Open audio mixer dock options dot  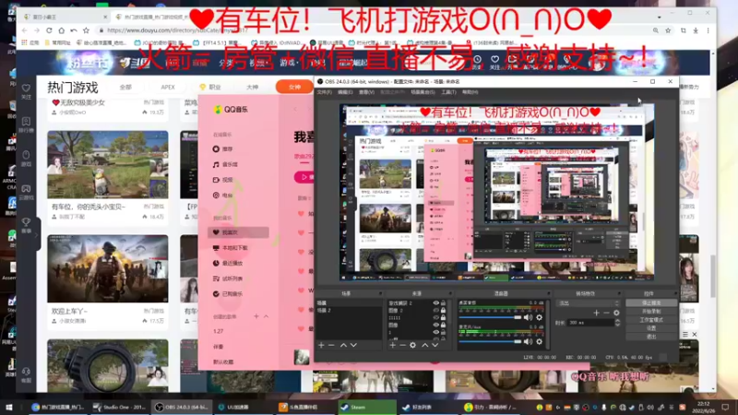pyautogui.click(x=547, y=293)
